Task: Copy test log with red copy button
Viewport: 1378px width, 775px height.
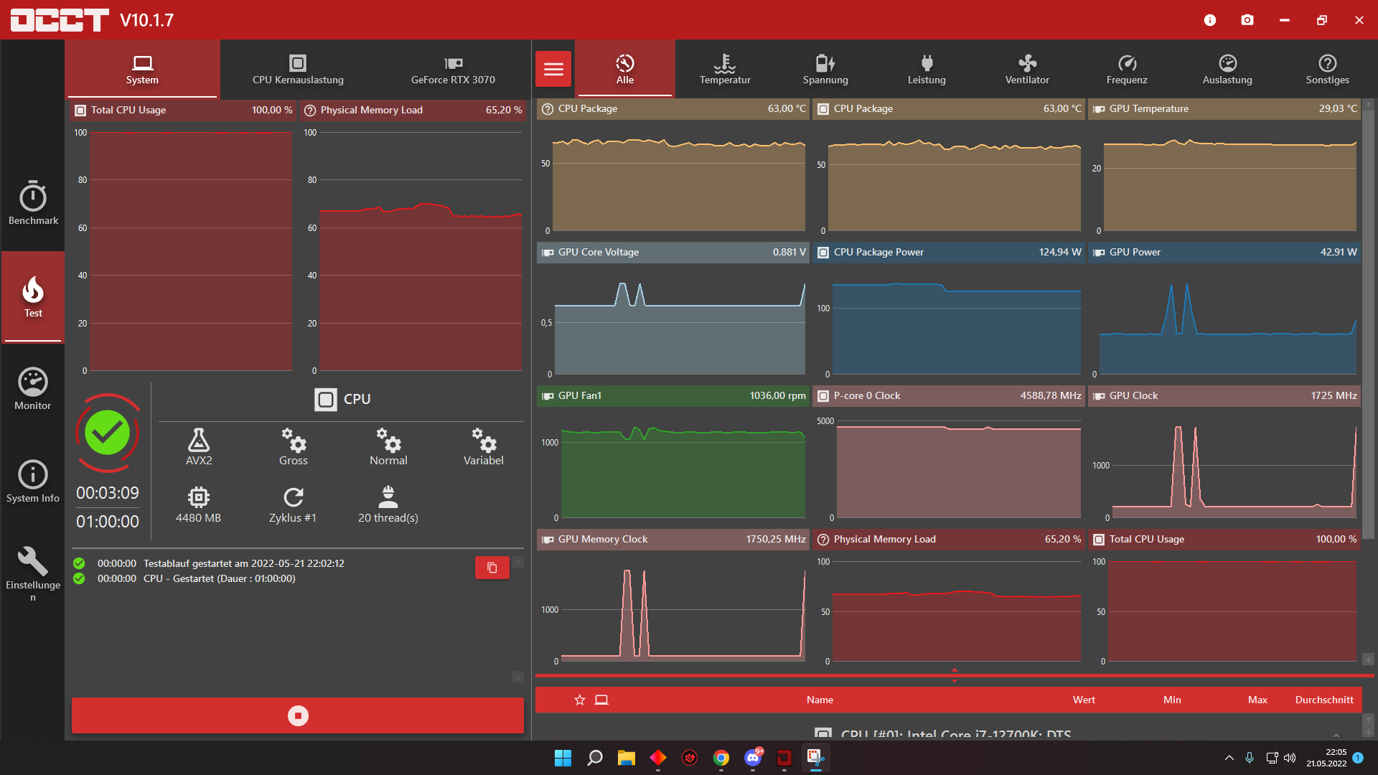Action: pyautogui.click(x=492, y=568)
